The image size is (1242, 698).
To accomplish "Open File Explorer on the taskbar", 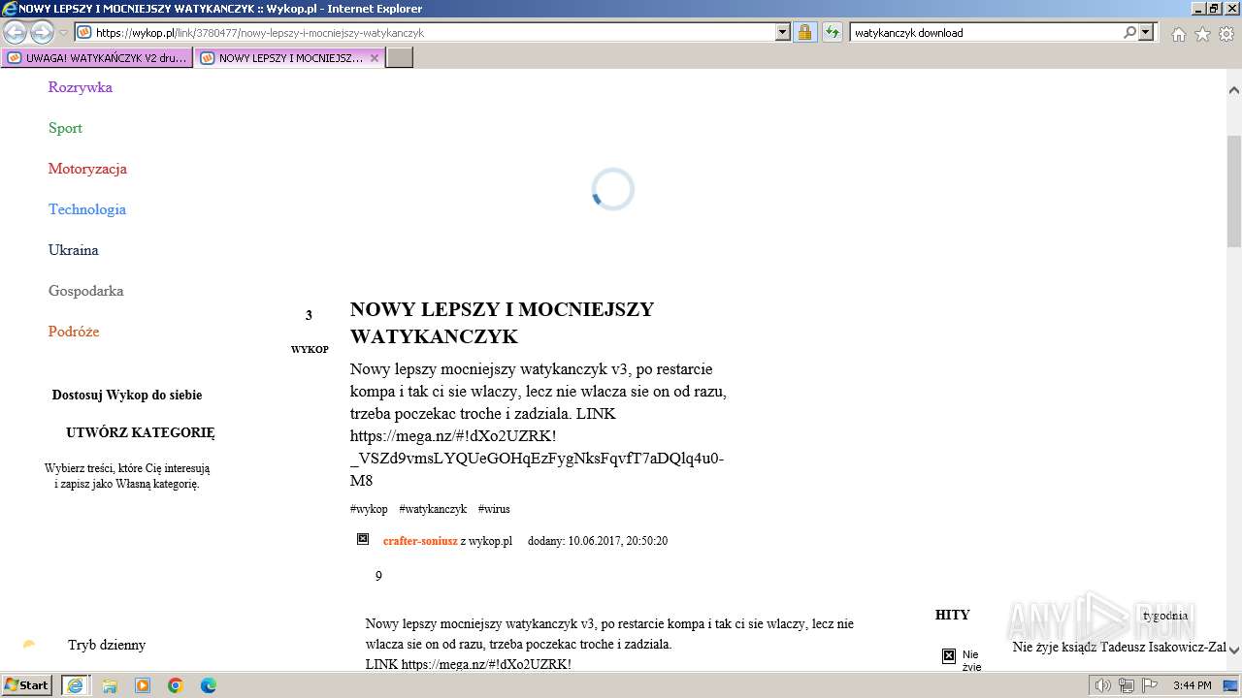I will [110, 685].
